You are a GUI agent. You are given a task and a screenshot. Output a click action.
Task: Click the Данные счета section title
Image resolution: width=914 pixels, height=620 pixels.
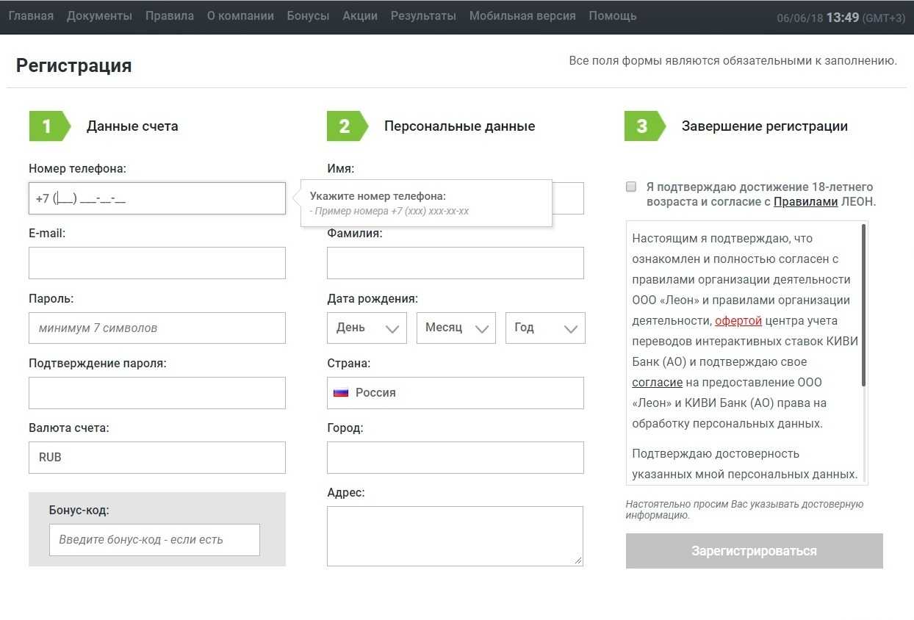click(132, 126)
